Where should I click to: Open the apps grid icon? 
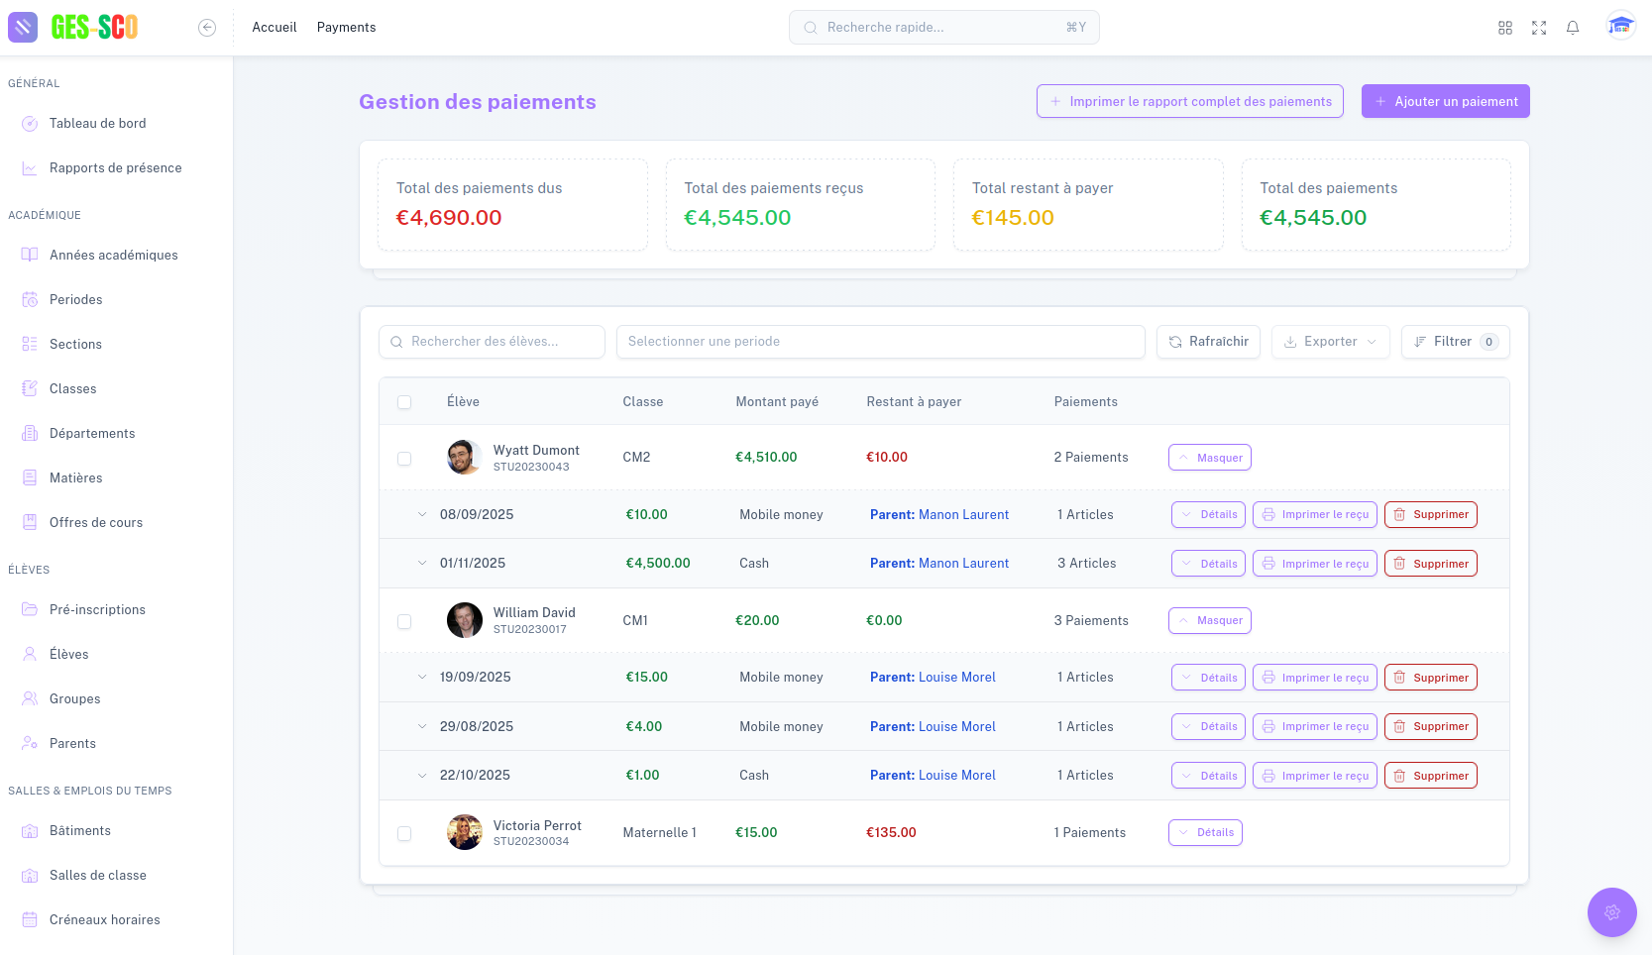pos(1505,27)
